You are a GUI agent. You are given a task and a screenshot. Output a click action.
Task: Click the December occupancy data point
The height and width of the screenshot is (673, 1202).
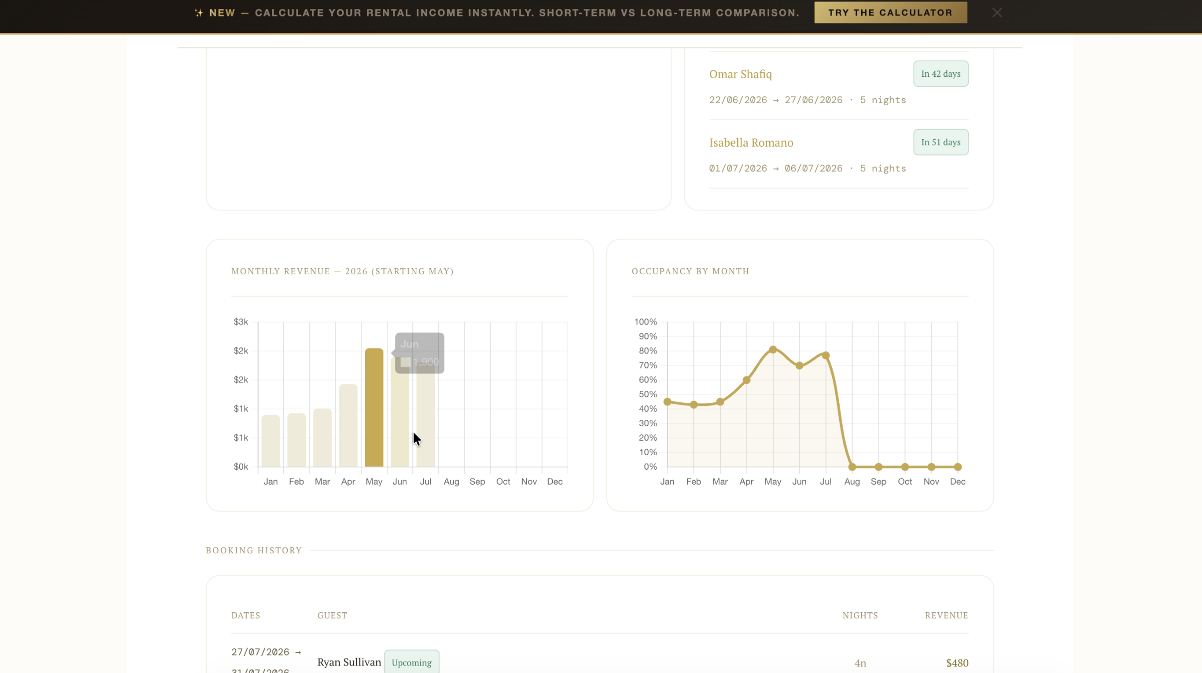[x=957, y=467]
